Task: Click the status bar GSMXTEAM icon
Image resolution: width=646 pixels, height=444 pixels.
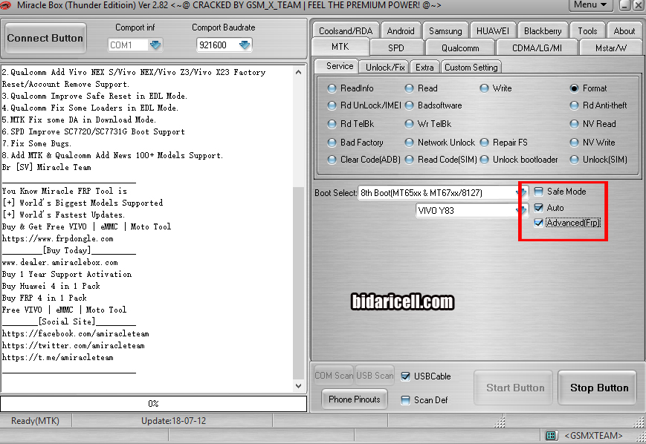Action: click(551, 435)
